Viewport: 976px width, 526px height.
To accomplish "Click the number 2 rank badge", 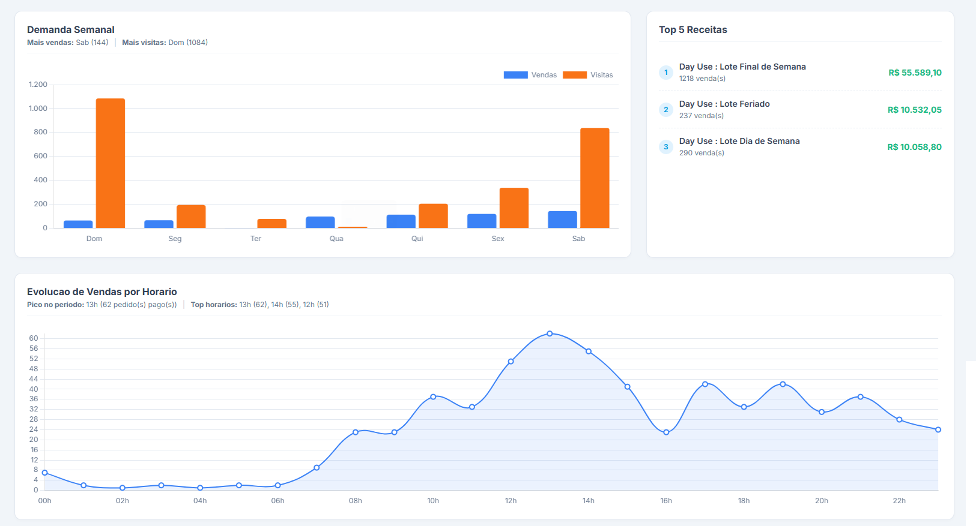I will coord(665,110).
